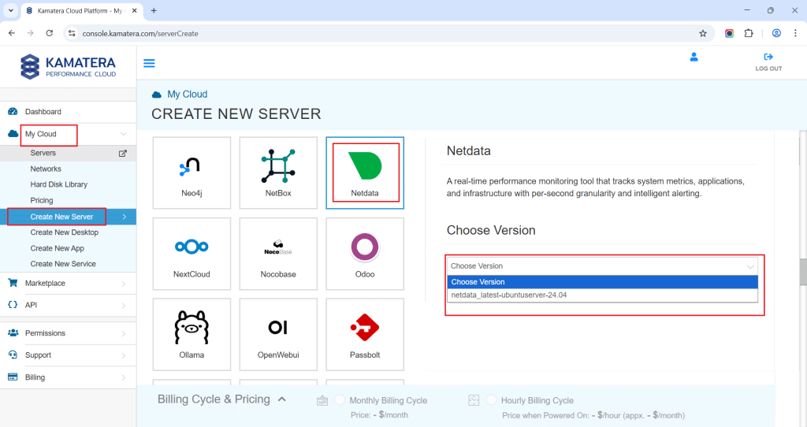Image resolution: width=807 pixels, height=427 pixels.
Task: Open Servers in new window icon
Action: pyautogui.click(x=122, y=154)
